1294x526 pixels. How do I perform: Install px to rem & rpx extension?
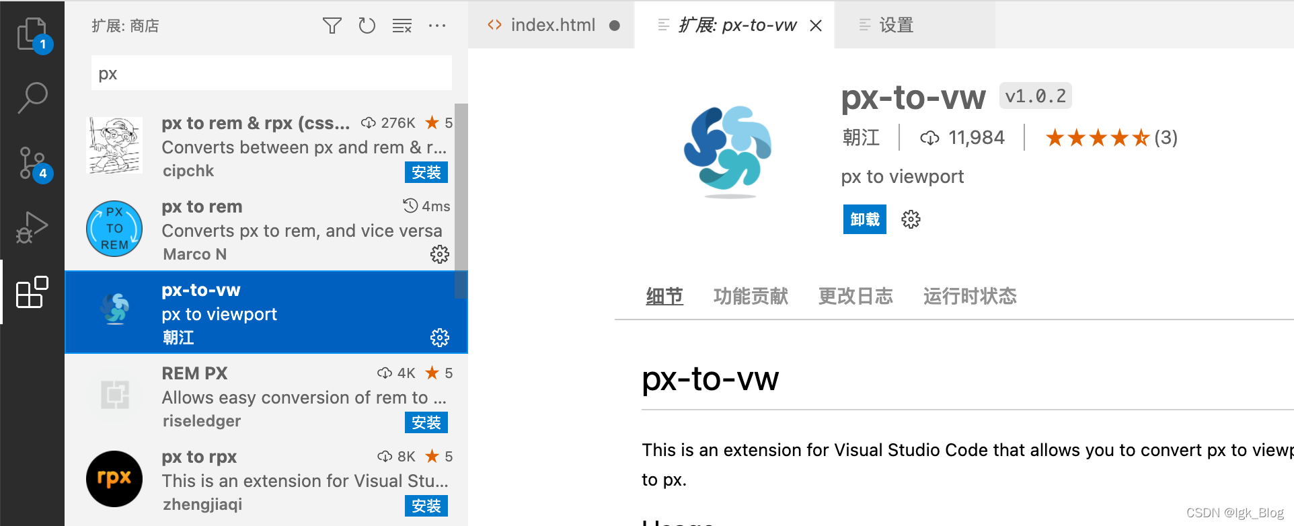coord(426,172)
